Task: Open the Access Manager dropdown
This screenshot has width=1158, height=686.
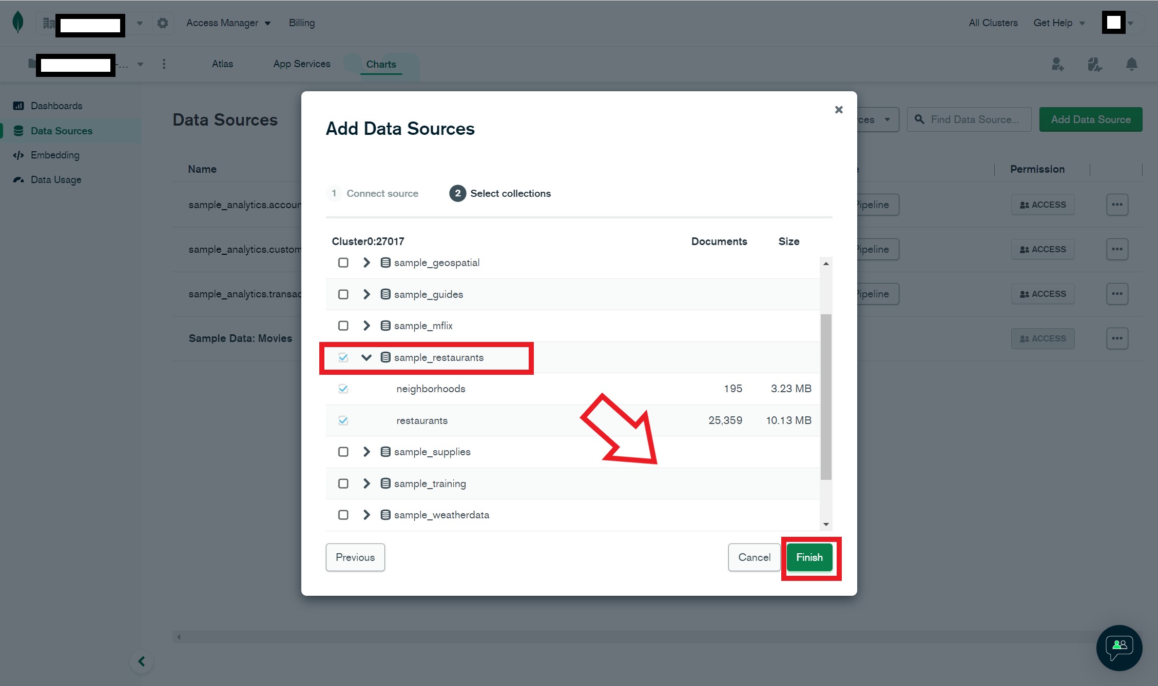Action: tap(228, 23)
